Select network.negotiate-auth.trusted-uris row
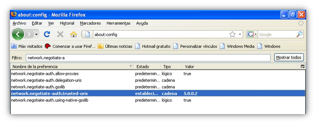Screen dimensions: 316x124 [158, 94]
